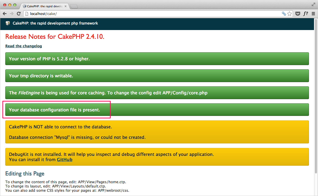Click the FileEngine core caching message

pos(157,93)
